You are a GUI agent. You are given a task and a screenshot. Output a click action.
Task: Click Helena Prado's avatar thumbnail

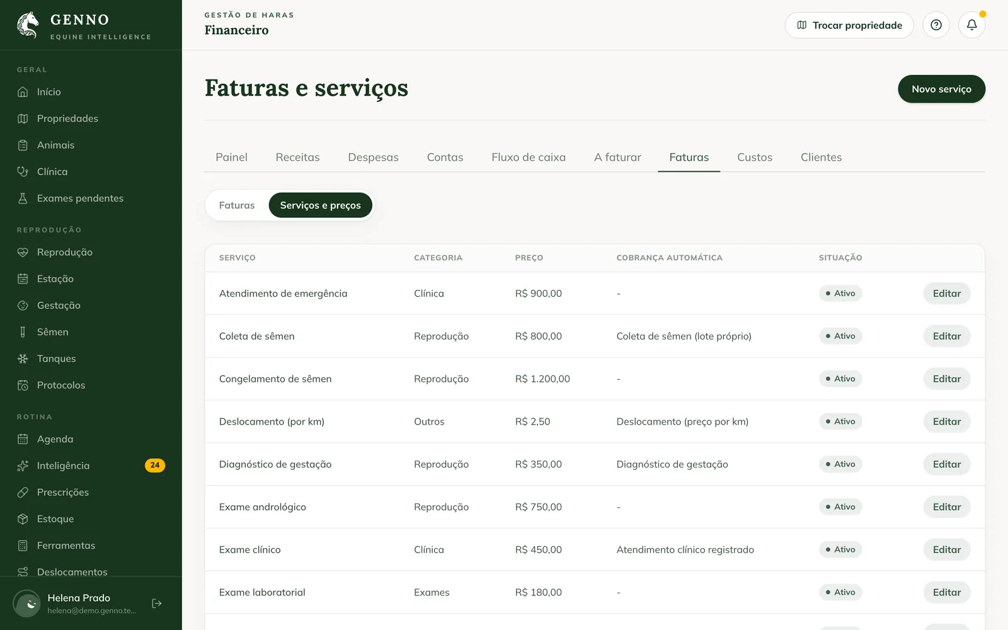[27, 604]
